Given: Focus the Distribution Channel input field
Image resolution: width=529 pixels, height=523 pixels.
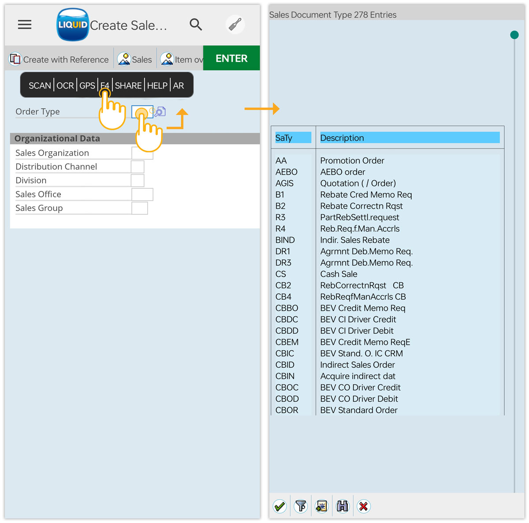Looking at the screenshot, I should click(x=138, y=167).
